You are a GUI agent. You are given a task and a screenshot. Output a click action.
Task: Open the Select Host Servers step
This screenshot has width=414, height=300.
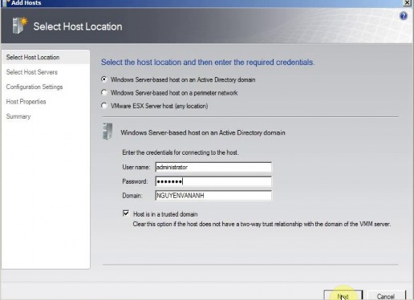coord(32,72)
